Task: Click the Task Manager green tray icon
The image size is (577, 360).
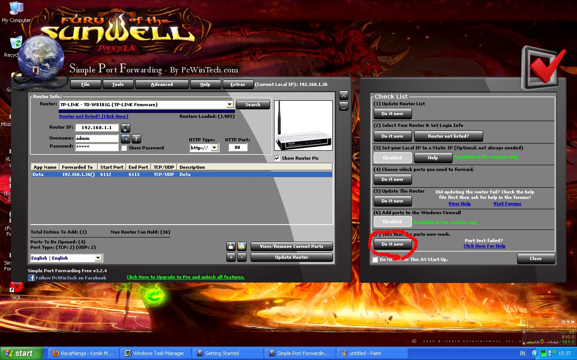Action: pos(544,353)
